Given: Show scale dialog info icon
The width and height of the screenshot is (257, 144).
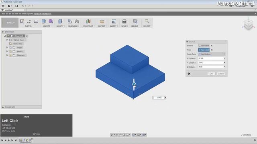Looking at the screenshot, I should click(189, 74).
